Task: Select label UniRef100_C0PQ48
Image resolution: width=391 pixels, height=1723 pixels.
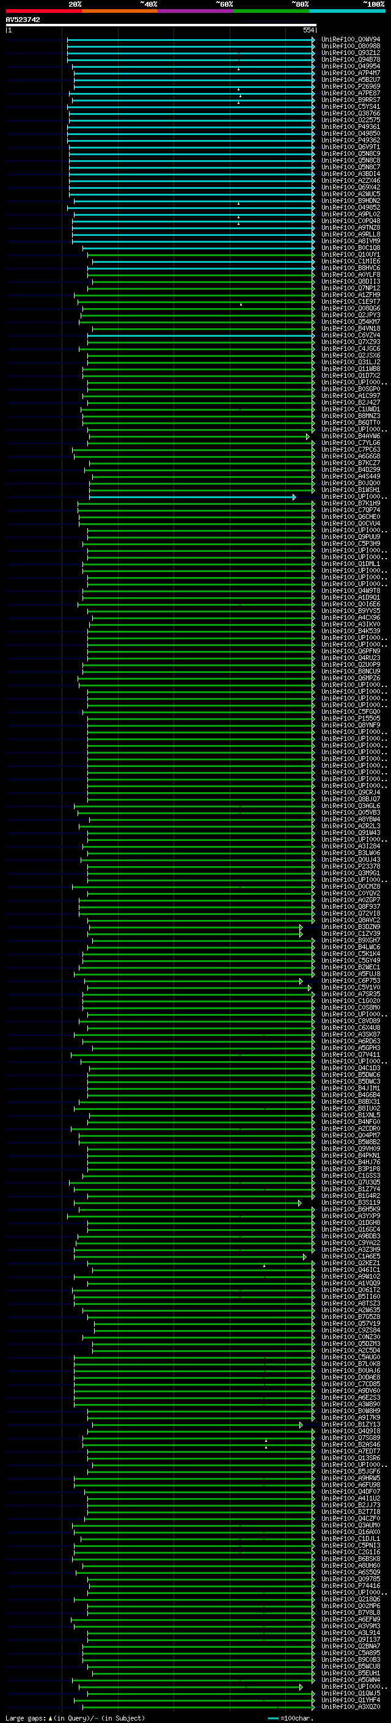Action: pyautogui.click(x=351, y=221)
